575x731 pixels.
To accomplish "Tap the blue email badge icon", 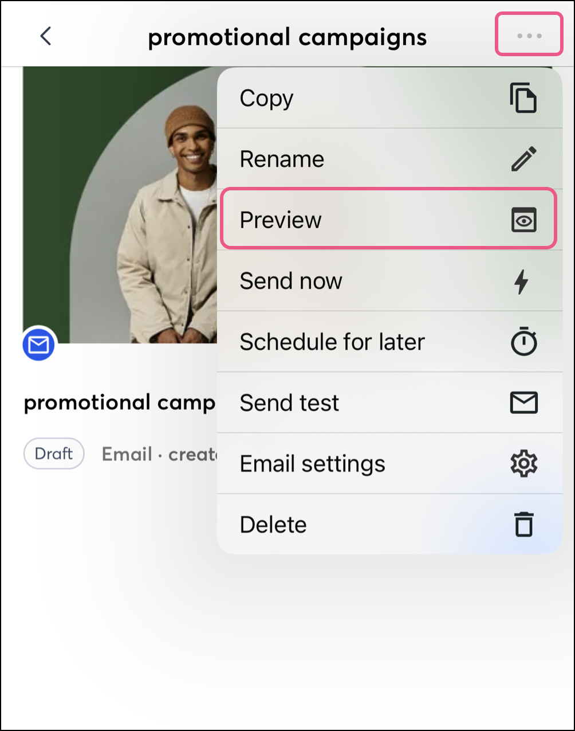I will (x=39, y=345).
